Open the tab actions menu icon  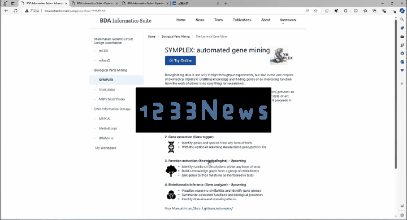[x=12, y=3]
